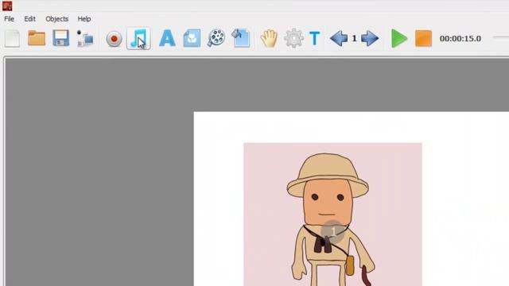This screenshot has height=286, width=509.
Task: Open project with the folder icon
Action: 37,38
